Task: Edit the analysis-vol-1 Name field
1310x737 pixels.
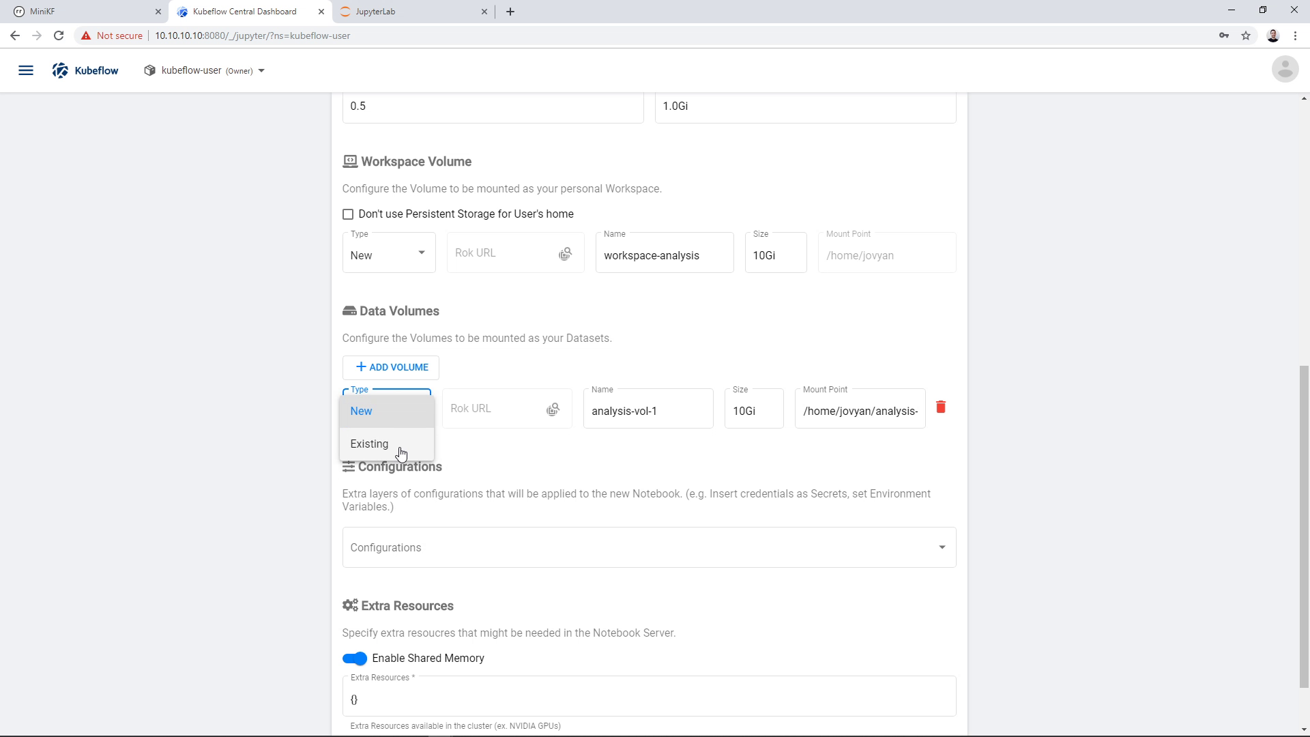Action: (x=648, y=409)
